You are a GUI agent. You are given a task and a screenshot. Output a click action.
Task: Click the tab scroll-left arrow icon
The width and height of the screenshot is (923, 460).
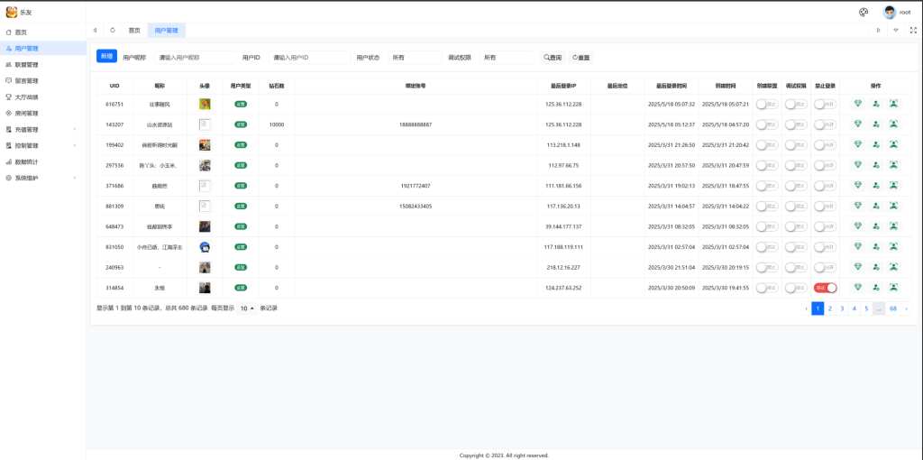[96, 30]
